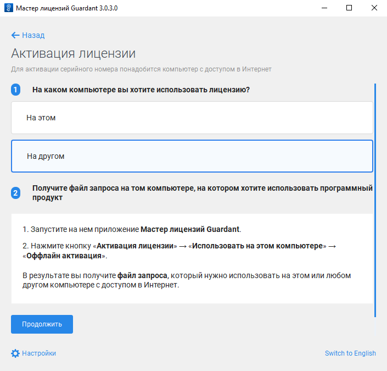Click the settings gear icon
The width and height of the screenshot is (387, 371).
tap(15, 353)
